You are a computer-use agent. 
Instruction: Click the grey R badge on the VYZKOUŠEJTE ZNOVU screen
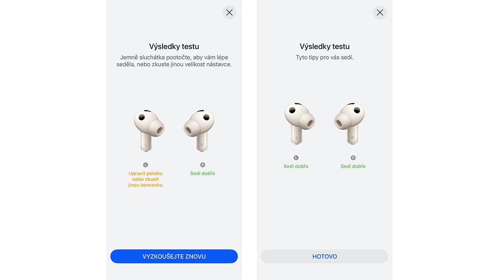(x=203, y=165)
